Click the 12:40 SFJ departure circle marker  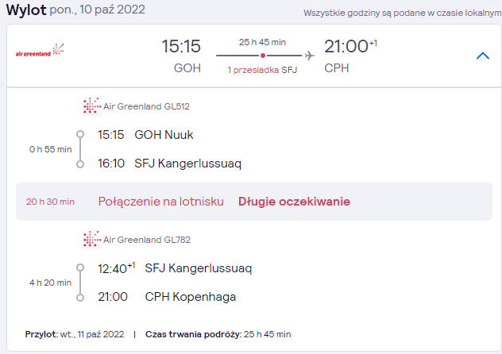(80, 267)
